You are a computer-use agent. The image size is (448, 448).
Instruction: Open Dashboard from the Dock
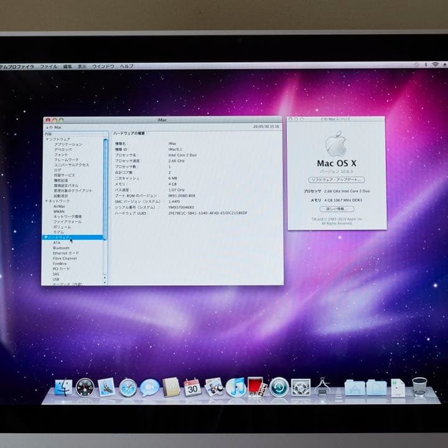tap(85, 388)
